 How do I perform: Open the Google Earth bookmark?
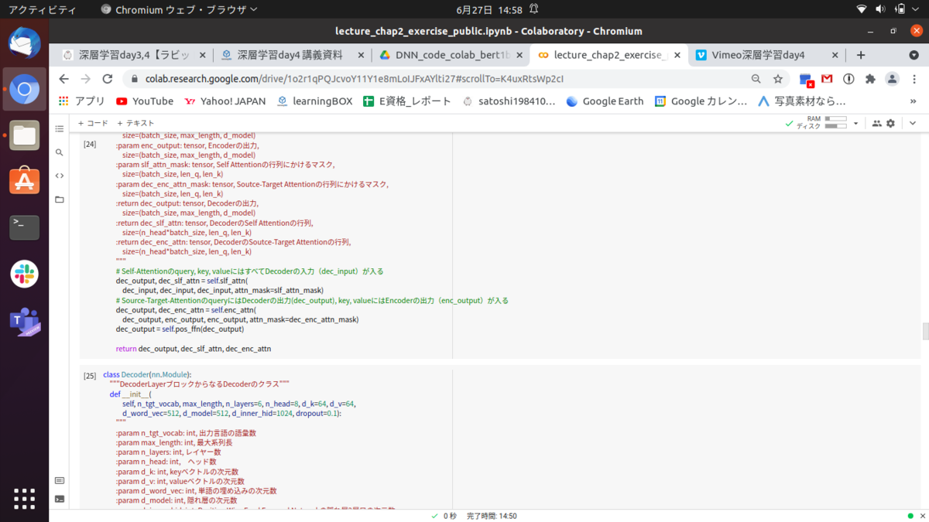click(605, 101)
